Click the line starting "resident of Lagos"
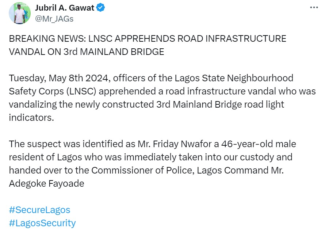The image size is (321, 231). point(150,157)
